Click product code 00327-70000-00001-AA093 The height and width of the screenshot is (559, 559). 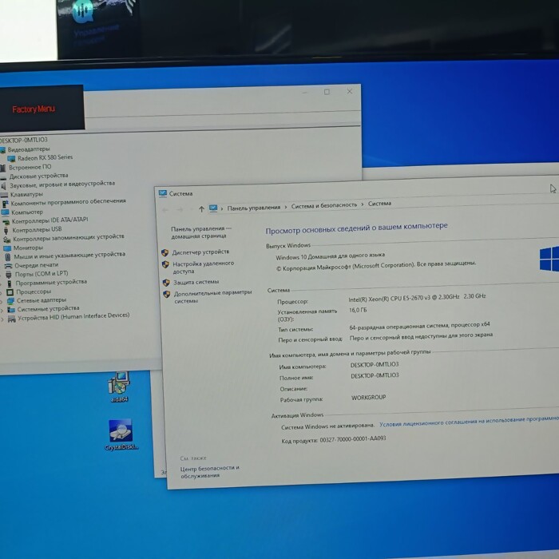point(353,439)
